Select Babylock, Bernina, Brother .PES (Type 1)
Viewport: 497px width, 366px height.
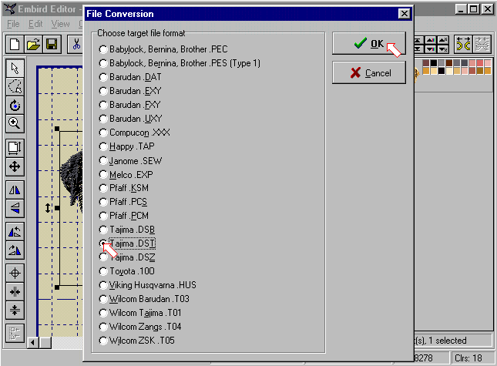(180, 63)
